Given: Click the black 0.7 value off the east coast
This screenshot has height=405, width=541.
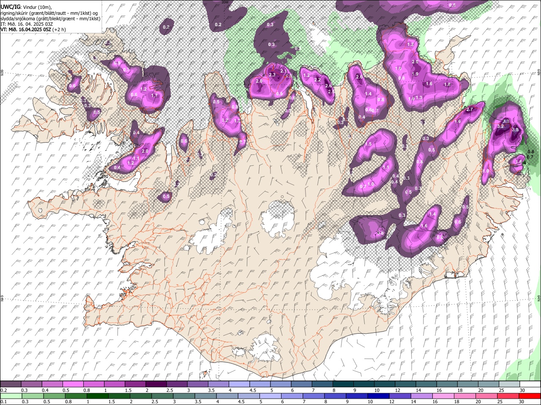Looking at the screenshot, I should 530,157.
